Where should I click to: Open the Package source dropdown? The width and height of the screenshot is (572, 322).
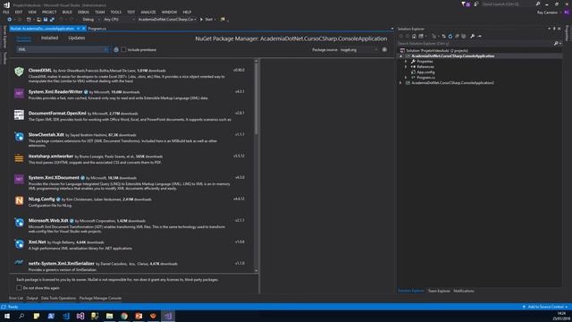(x=359, y=50)
